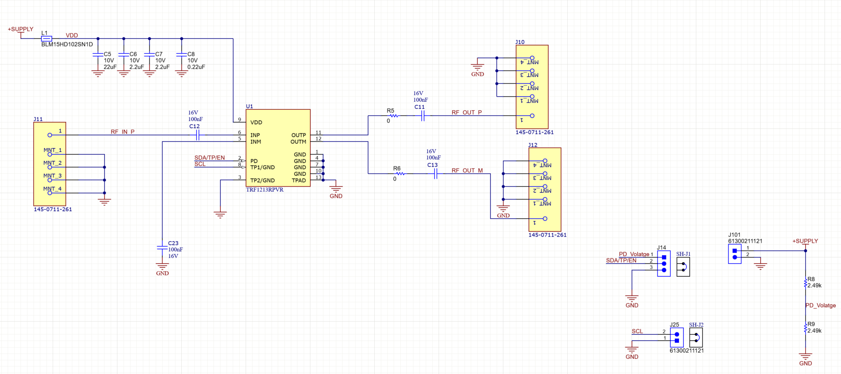
Task: Select the RF_IN_P net label
Action: pos(122,132)
